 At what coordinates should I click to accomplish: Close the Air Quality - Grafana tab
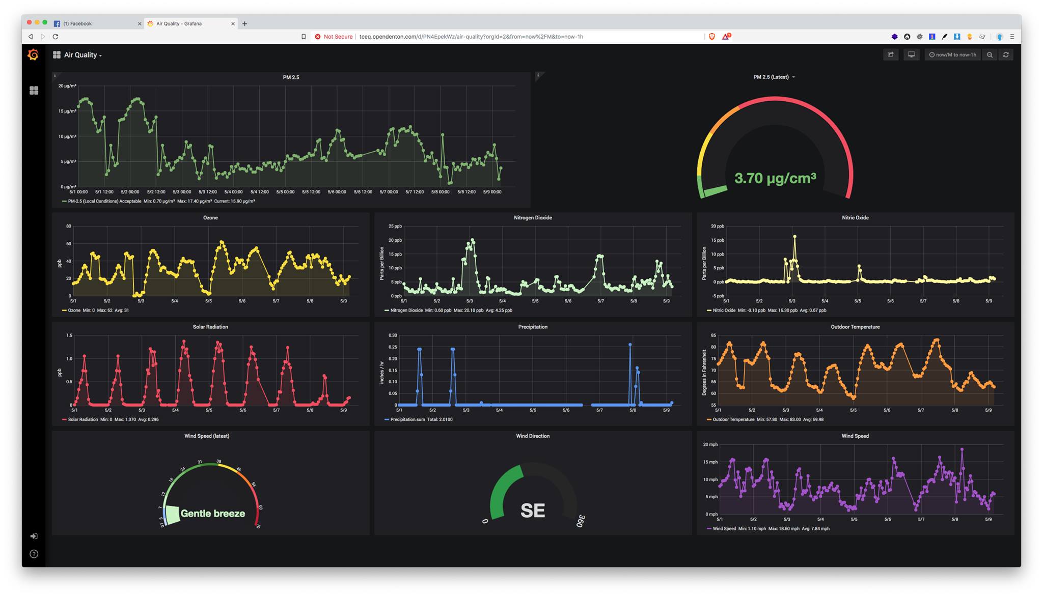(x=233, y=23)
